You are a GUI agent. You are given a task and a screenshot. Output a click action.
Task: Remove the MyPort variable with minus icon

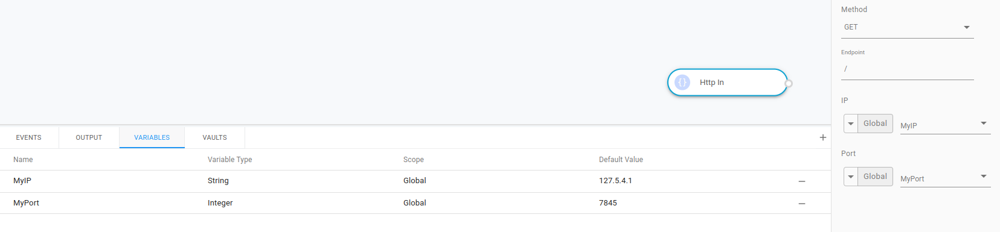pyautogui.click(x=802, y=204)
